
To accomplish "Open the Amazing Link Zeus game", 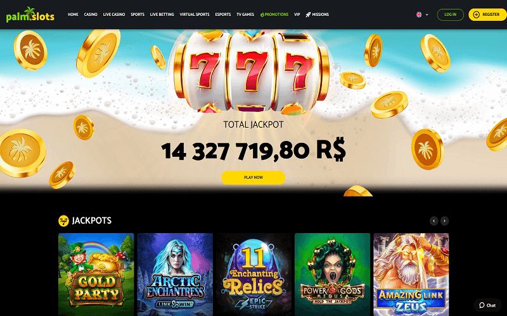I will (x=411, y=274).
